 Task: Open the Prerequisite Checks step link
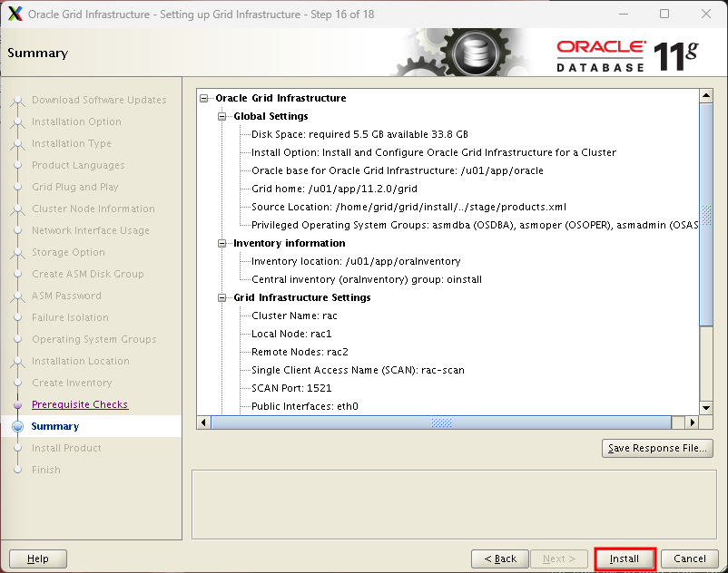point(80,404)
